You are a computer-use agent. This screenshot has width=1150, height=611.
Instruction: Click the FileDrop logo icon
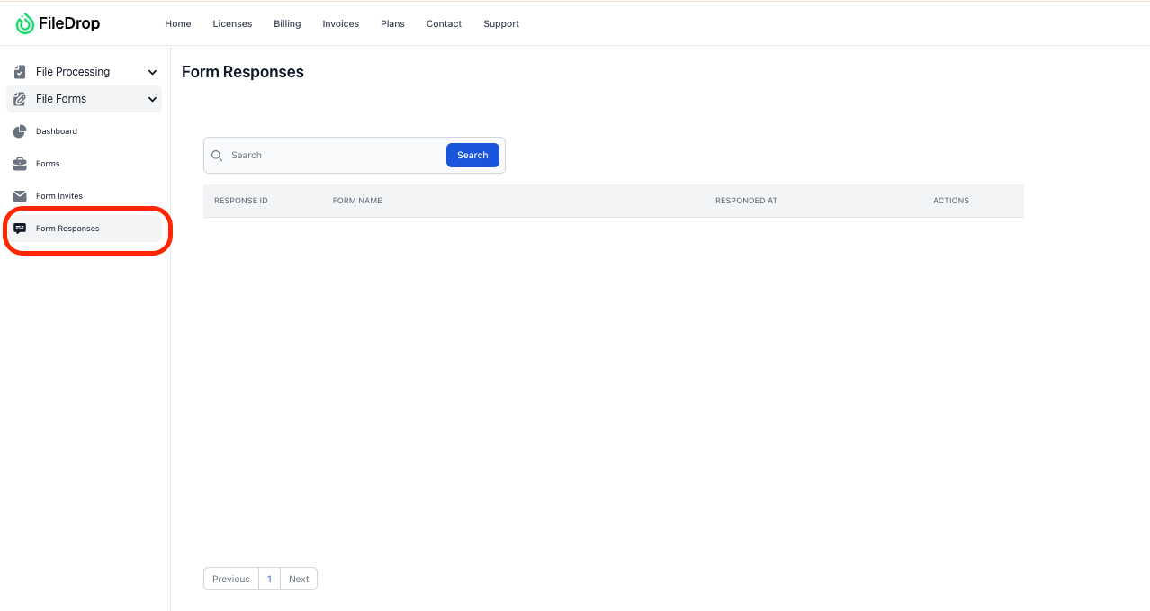[25, 24]
